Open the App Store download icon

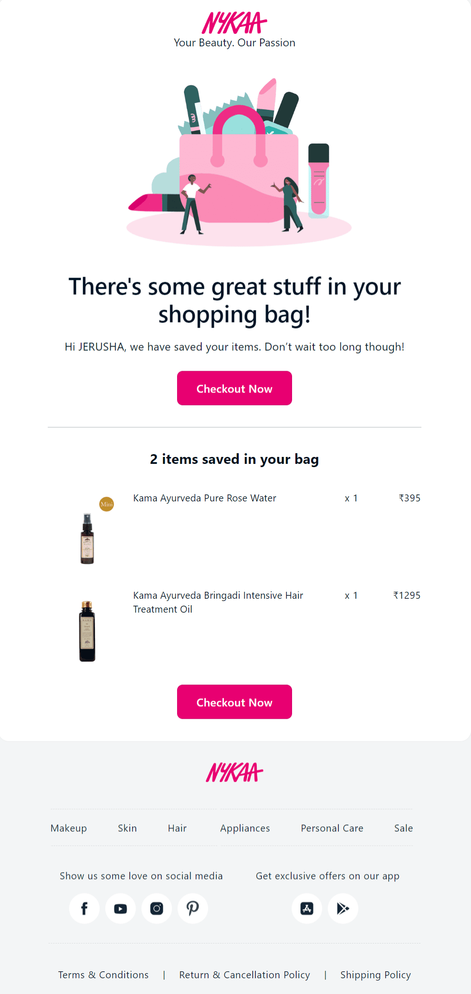click(307, 908)
